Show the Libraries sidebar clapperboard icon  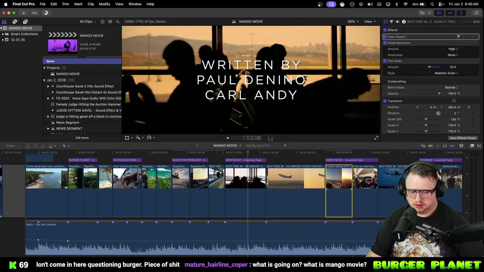(x=4, y=22)
